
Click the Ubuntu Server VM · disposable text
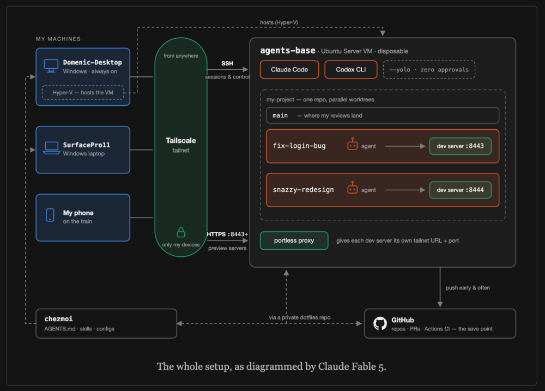pyautogui.click(x=364, y=51)
